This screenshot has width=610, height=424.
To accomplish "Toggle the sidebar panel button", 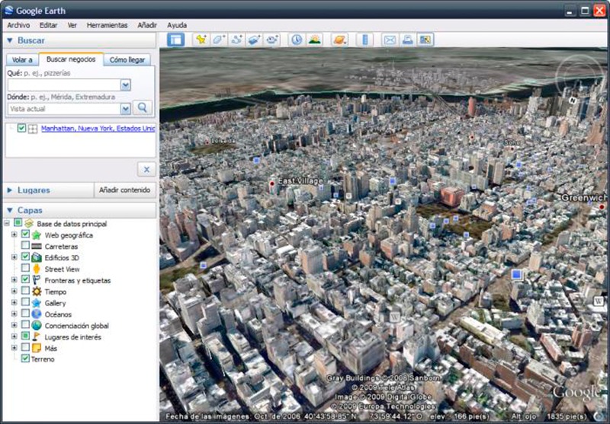I will coord(176,40).
